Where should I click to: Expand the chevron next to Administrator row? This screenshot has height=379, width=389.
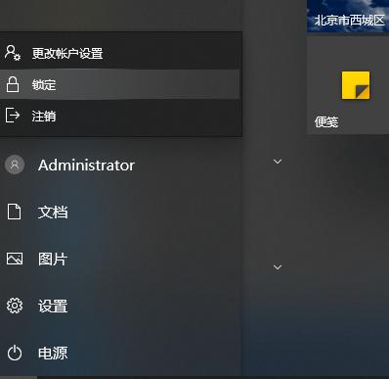point(278,162)
